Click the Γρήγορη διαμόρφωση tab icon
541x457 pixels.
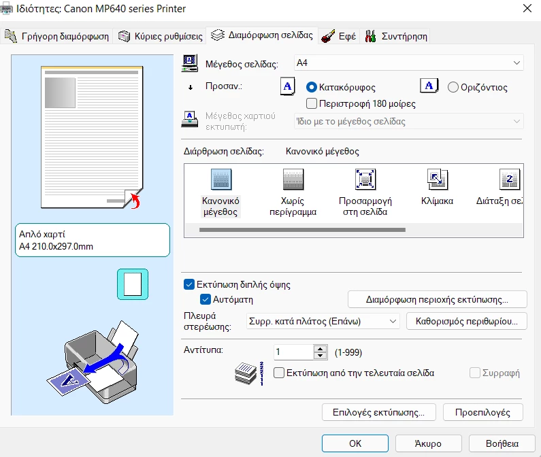click(11, 36)
